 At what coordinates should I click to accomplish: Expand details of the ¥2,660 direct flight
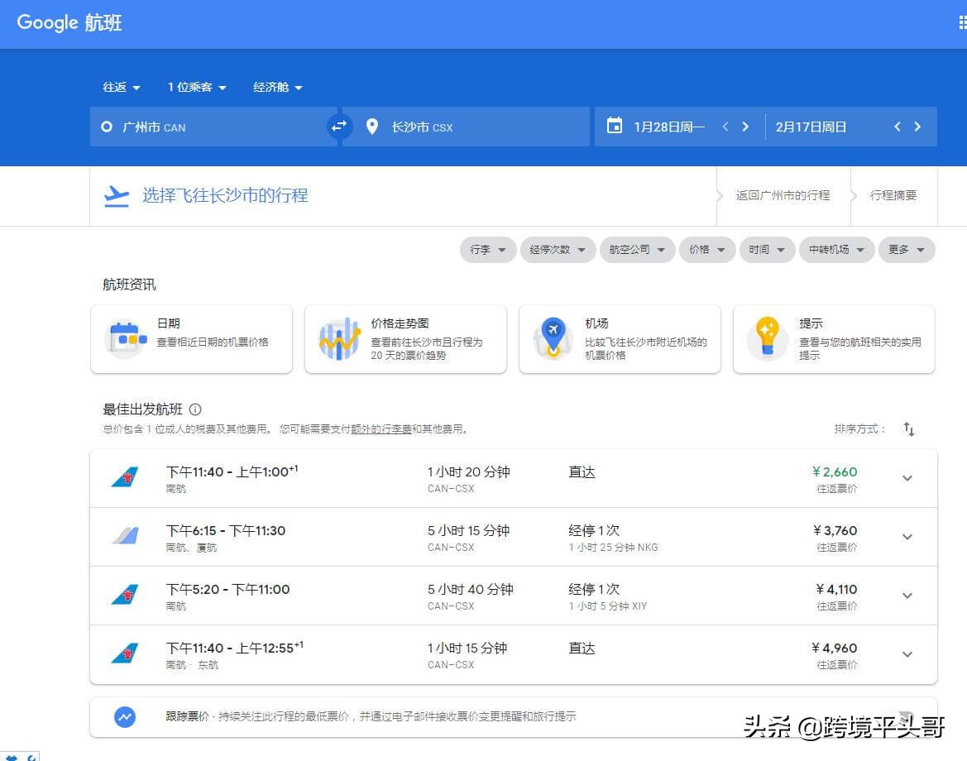pyautogui.click(x=907, y=478)
